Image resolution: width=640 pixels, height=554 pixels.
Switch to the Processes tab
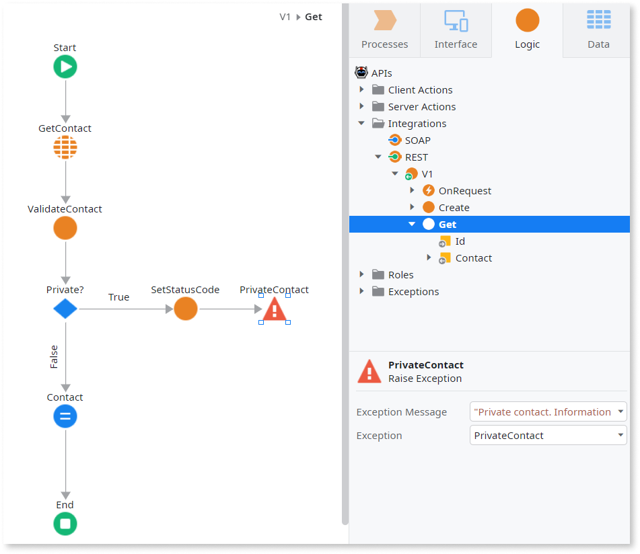(x=384, y=31)
